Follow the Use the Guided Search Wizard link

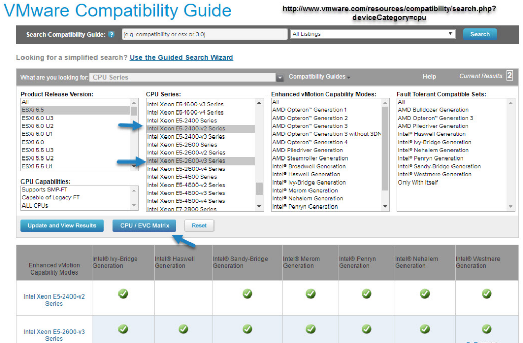click(181, 57)
